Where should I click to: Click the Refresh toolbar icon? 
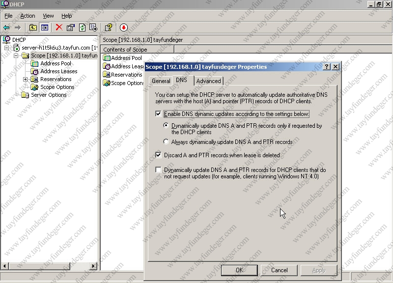pos(82,28)
